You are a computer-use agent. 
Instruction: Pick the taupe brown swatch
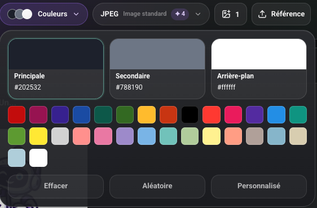(255, 136)
